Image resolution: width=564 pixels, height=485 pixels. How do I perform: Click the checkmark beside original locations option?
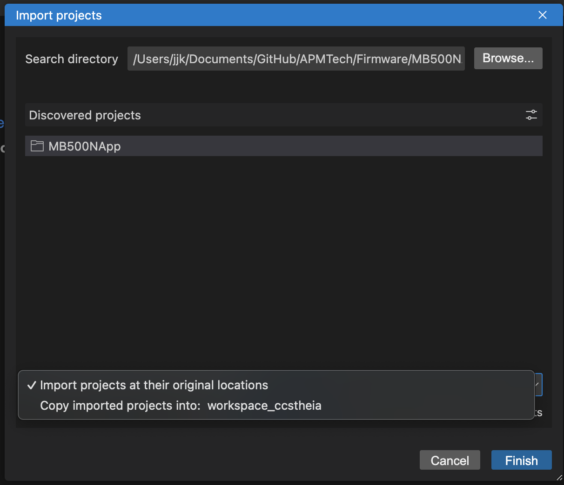[32, 385]
